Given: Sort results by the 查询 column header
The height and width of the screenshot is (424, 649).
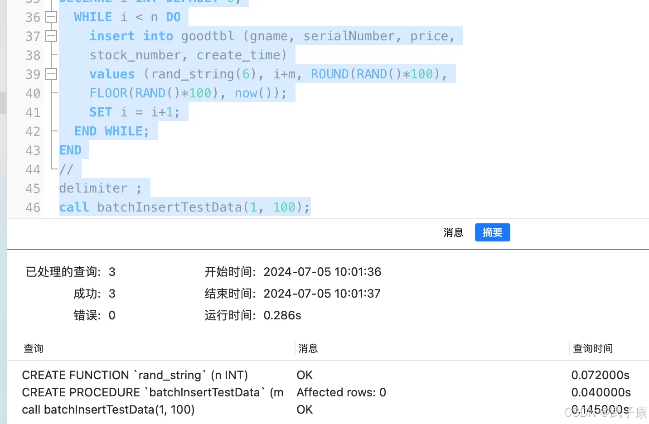Looking at the screenshot, I should click(x=33, y=348).
